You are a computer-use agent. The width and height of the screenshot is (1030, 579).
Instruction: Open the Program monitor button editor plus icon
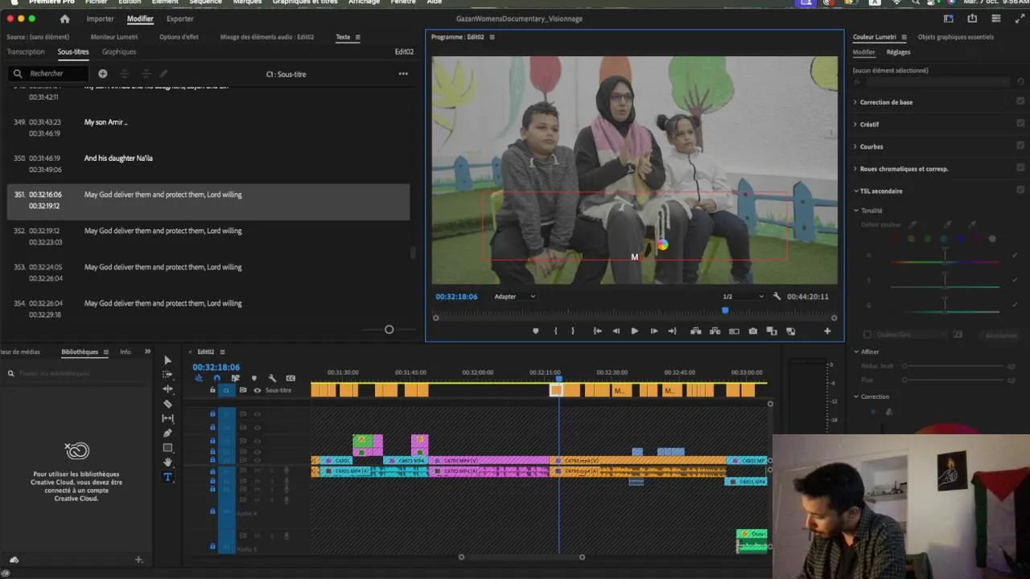point(826,331)
